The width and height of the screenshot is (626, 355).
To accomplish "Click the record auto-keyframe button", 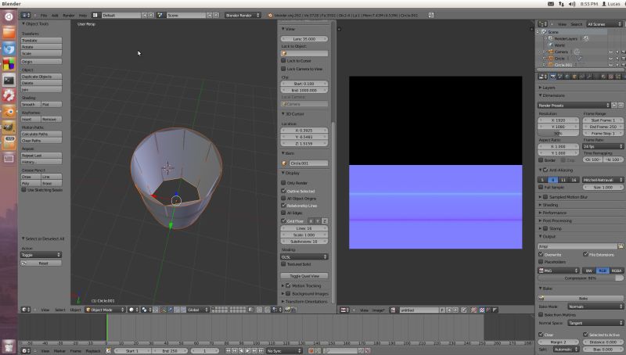I will coord(311,350).
